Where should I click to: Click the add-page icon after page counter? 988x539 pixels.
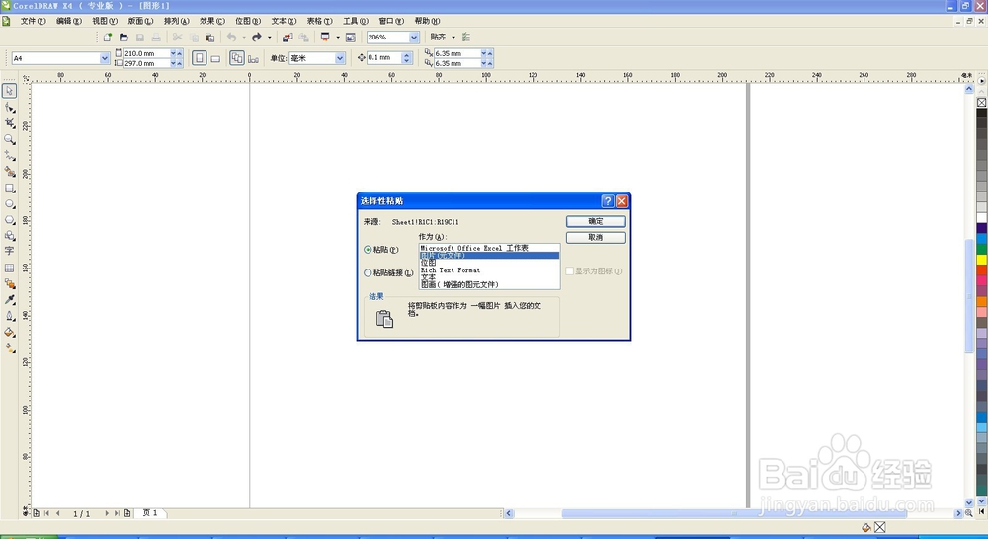tap(127, 513)
